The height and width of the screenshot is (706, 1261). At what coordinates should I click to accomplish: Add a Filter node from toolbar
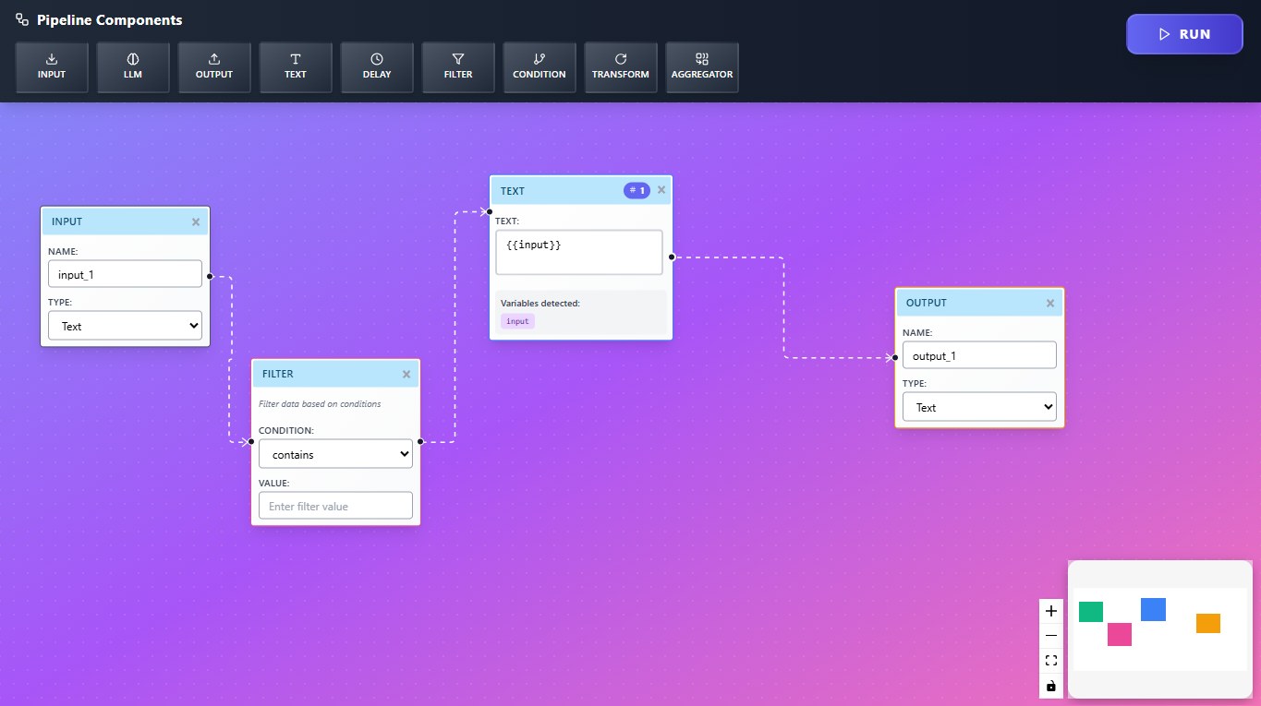tap(458, 67)
